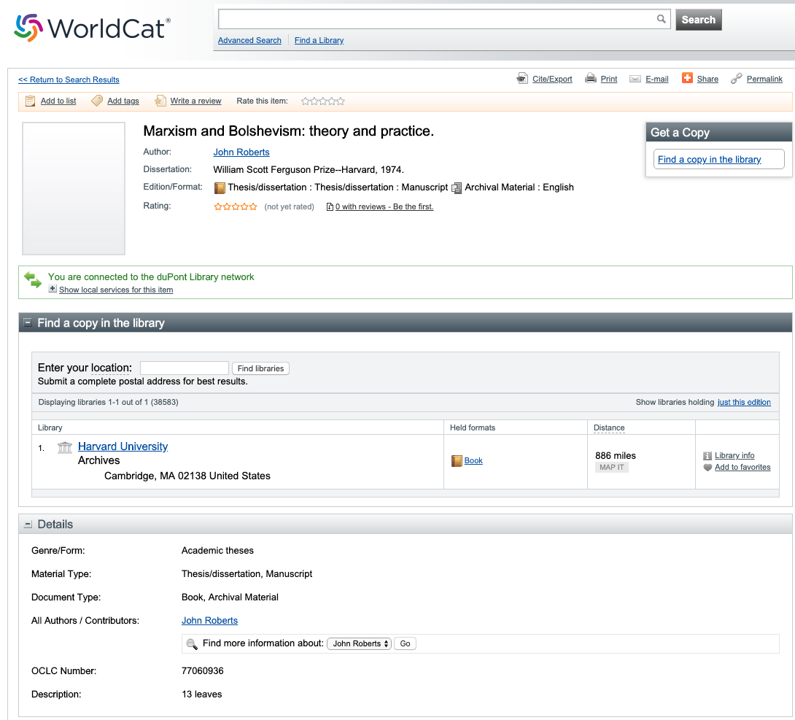Click the Enter your location field
The height and width of the screenshot is (720, 795).
184,368
